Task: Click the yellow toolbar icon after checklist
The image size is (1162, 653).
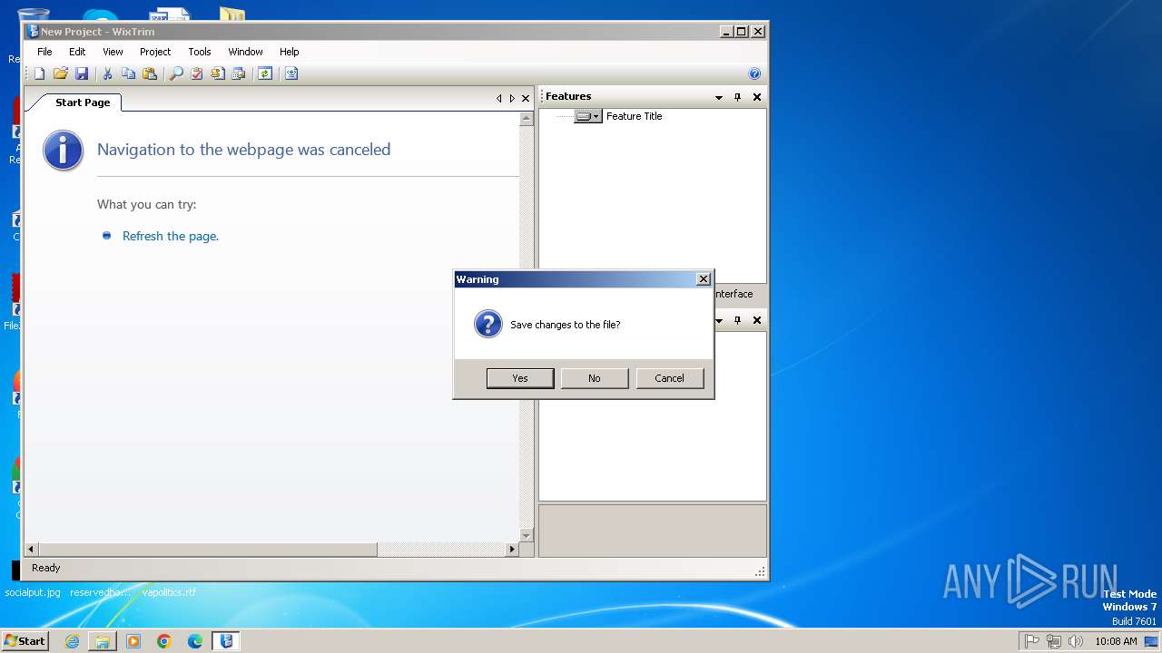Action: 218,73
